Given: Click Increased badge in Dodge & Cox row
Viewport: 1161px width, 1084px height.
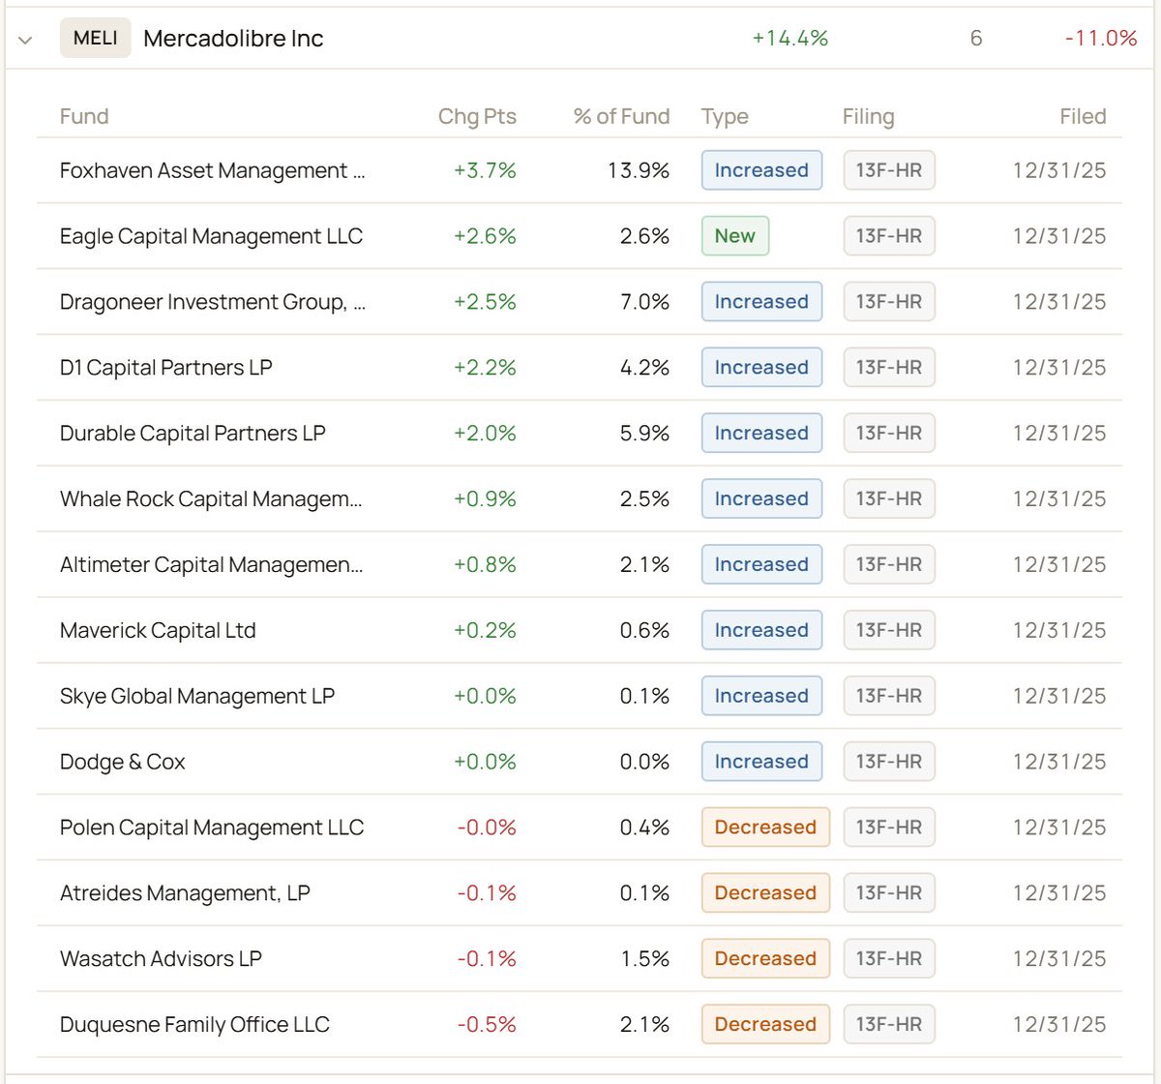Looking at the screenshot, I should (x=761, y=762).
